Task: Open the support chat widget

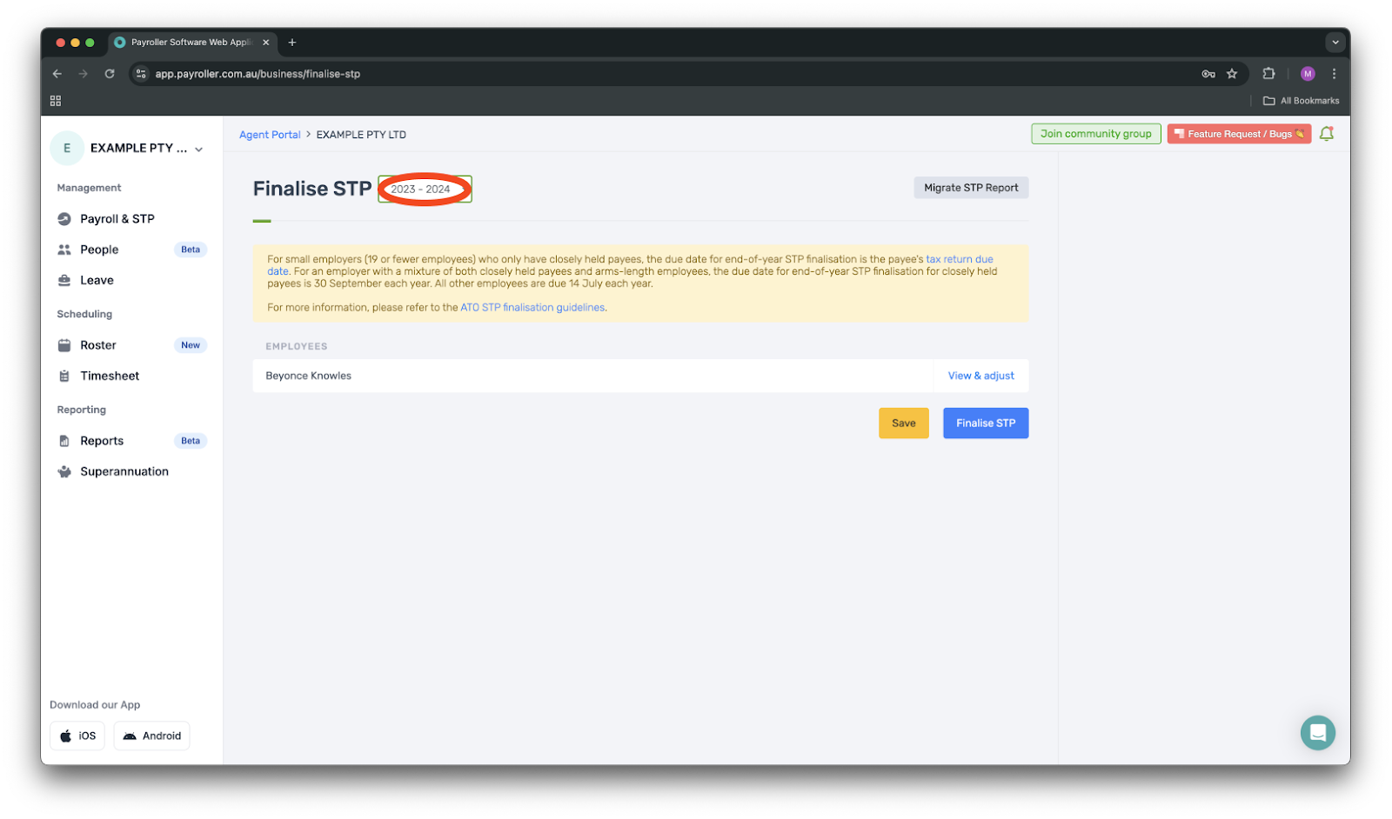Action: coord(1317,732)
